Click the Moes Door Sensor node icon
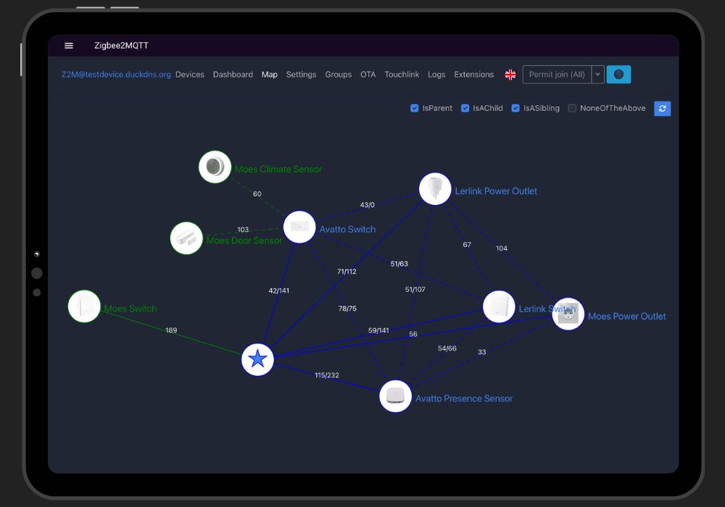 [x=186, y=238]
